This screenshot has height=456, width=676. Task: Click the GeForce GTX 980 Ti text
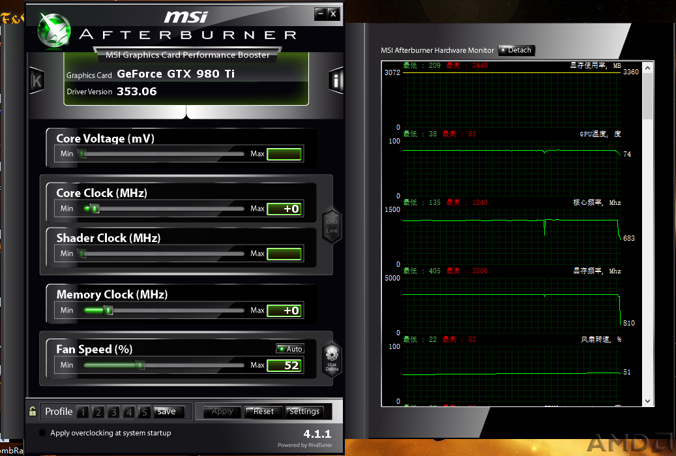click(176, 74)
